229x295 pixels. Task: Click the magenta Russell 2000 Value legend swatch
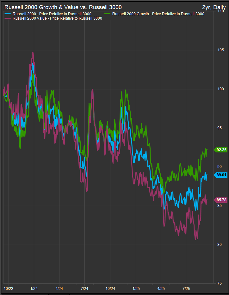tap(8, 18)
